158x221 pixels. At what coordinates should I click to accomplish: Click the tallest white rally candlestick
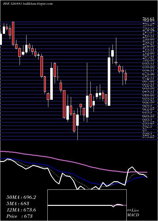coord(109,81)
